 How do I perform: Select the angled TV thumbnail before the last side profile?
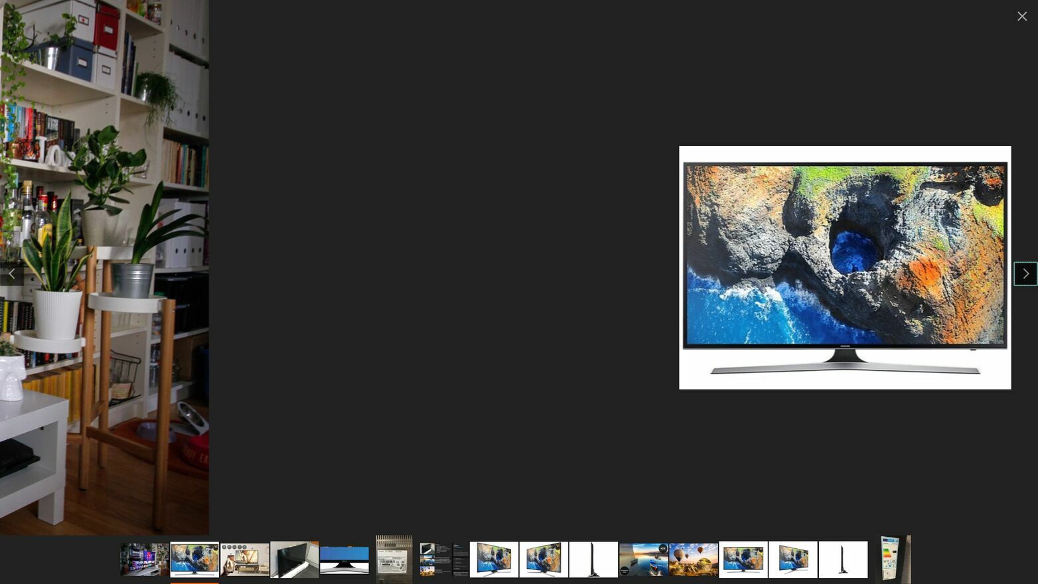coord(793,559)
